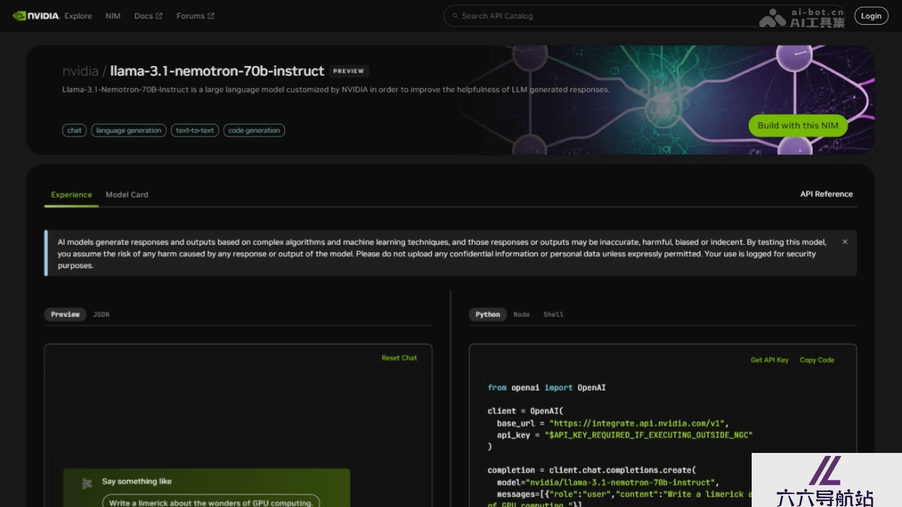Select the code generation tag
The image size is (902, 507).
254,131
